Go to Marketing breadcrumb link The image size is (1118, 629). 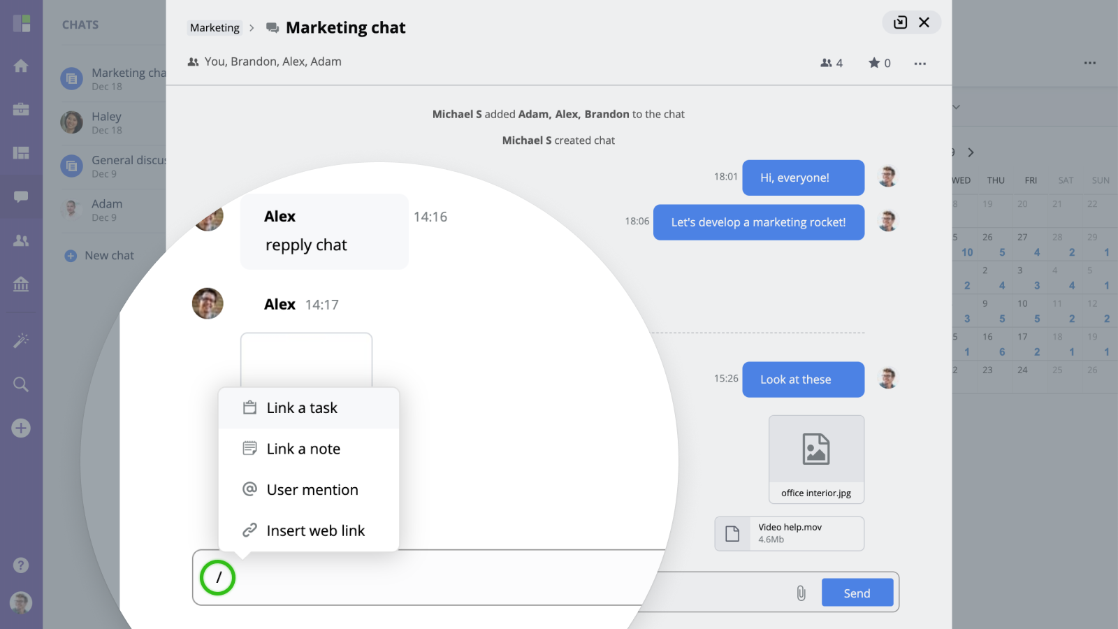pyautogui.click(x=215, y=28)
